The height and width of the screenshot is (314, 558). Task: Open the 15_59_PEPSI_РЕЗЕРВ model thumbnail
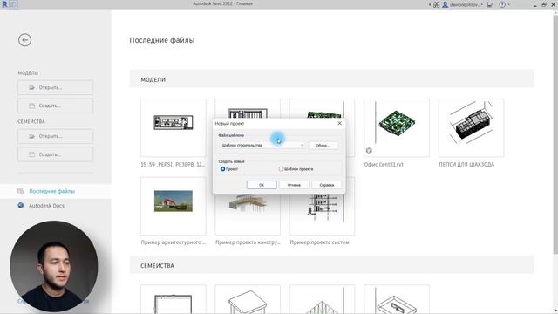174,128
